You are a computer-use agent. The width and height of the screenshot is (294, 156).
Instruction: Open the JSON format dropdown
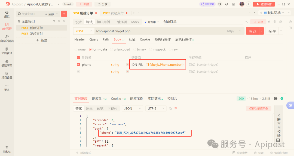click(x=133, y=108)
